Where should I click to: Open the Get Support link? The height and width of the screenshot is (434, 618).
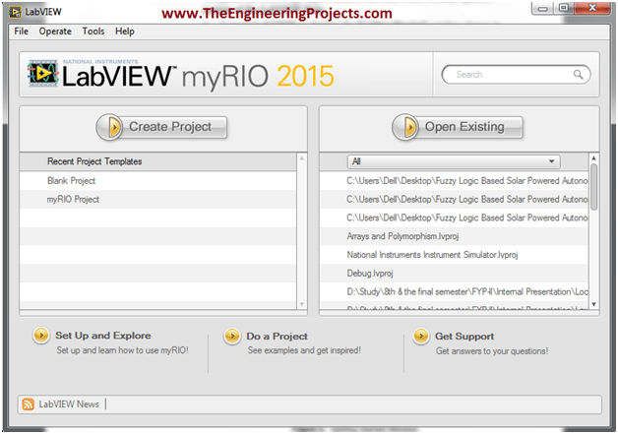point(464,337)
